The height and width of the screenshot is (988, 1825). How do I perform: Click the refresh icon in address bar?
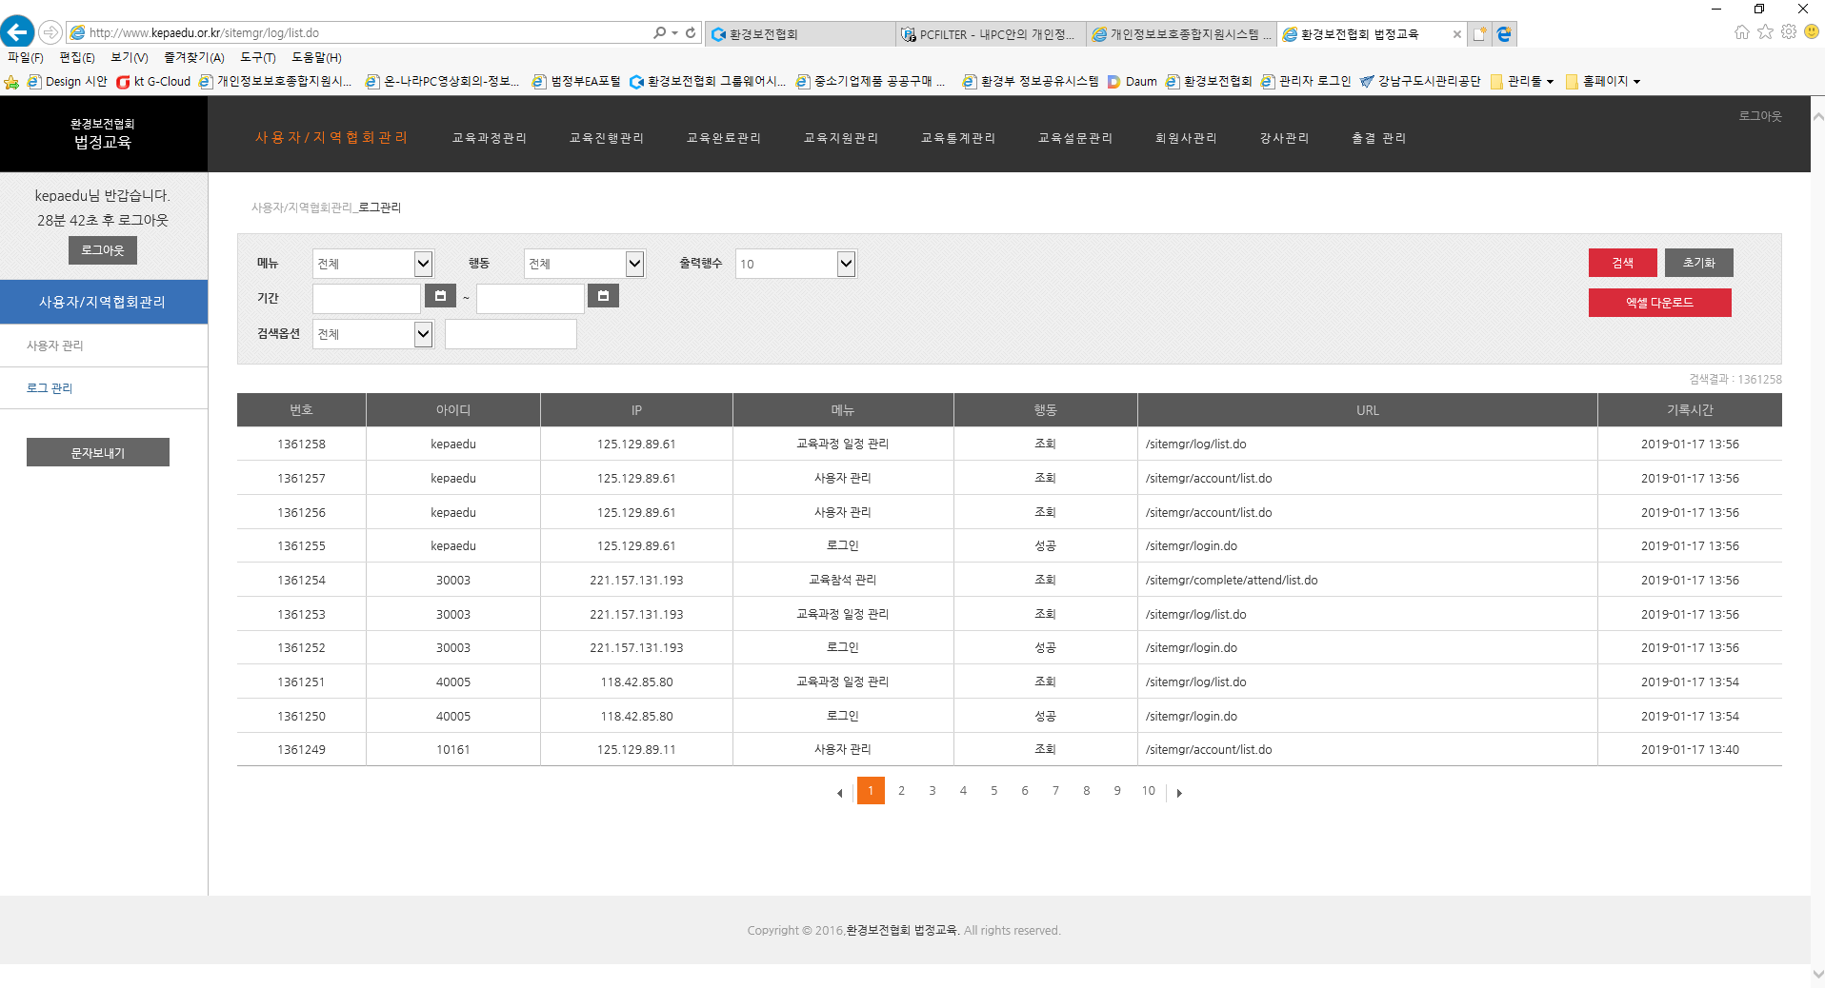691,32
